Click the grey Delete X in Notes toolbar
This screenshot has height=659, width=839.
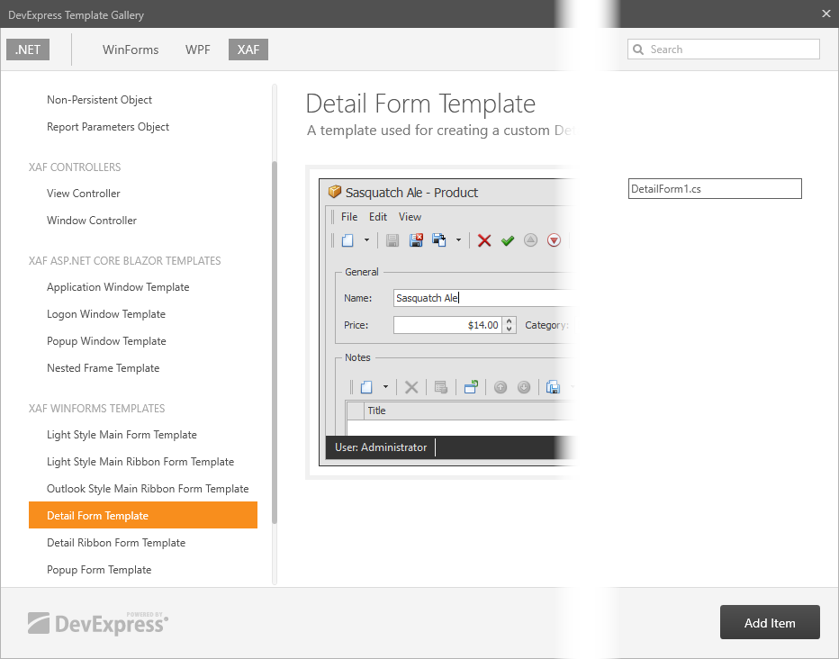(x=411, y=387)
